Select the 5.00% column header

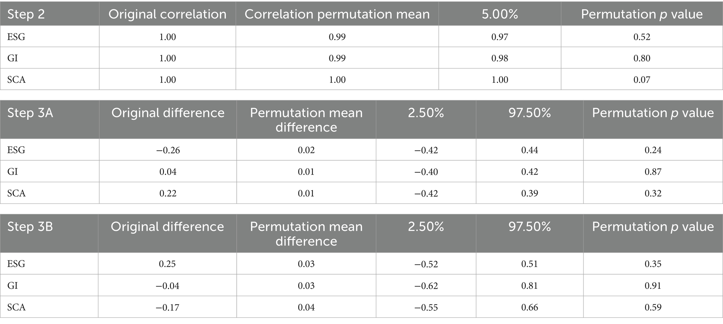pos(500,14)
